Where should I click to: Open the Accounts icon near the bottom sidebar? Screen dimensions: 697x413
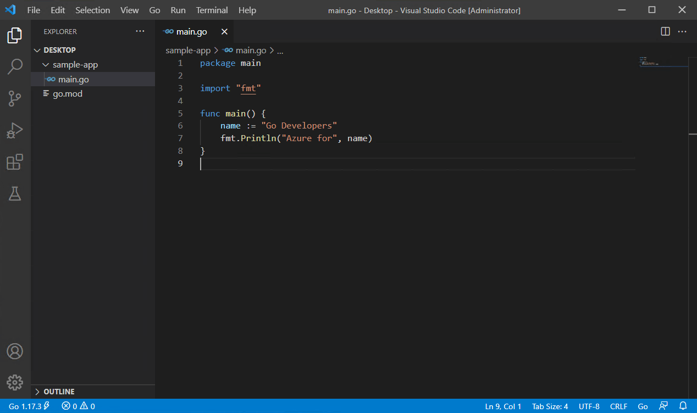coord(15,351)
